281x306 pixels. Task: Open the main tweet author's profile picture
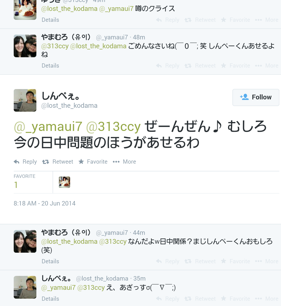(x=25, y=100)
